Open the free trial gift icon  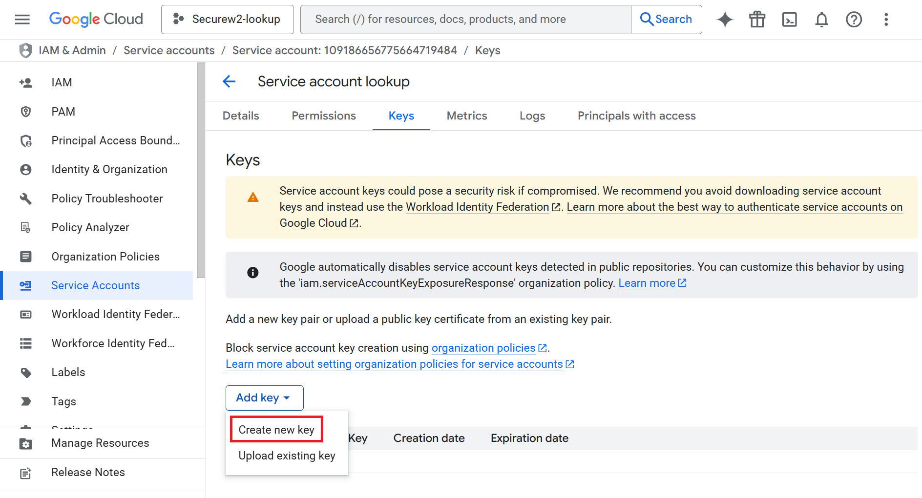pos(757,20)
